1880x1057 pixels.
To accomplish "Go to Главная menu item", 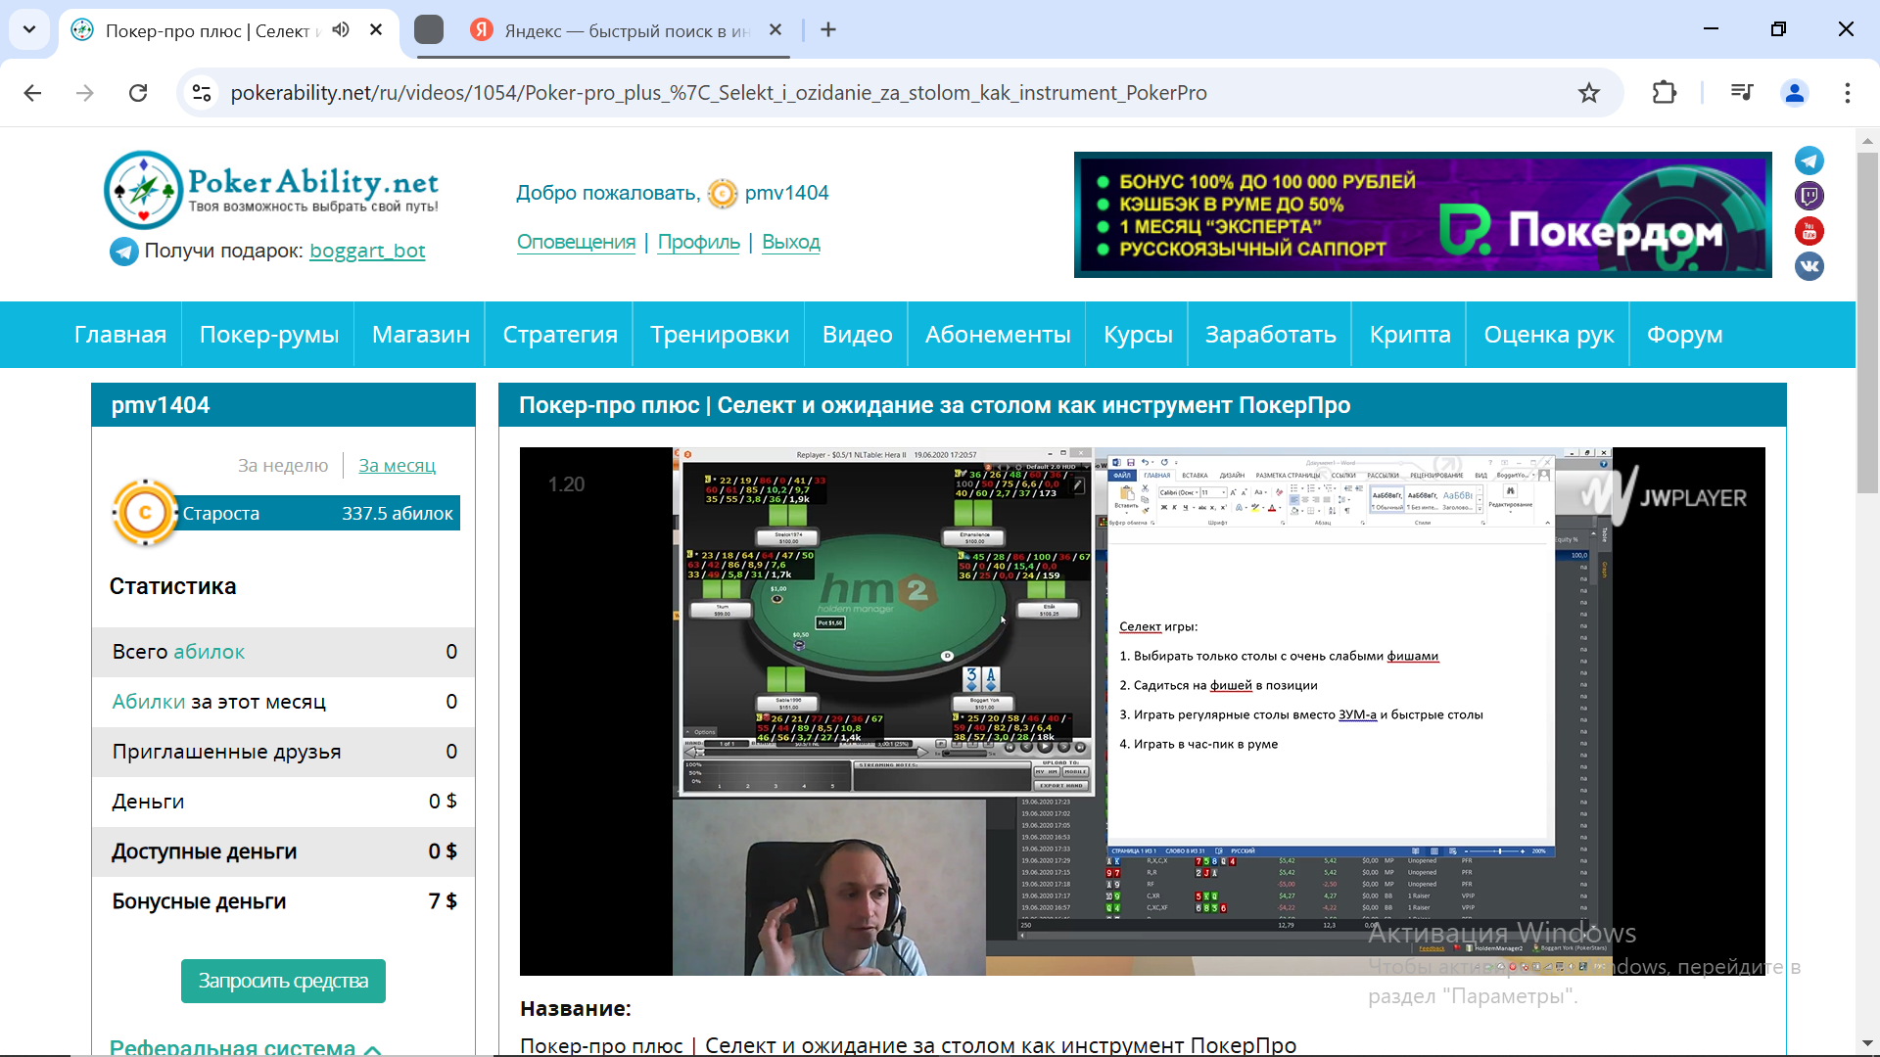I will 120,335.
